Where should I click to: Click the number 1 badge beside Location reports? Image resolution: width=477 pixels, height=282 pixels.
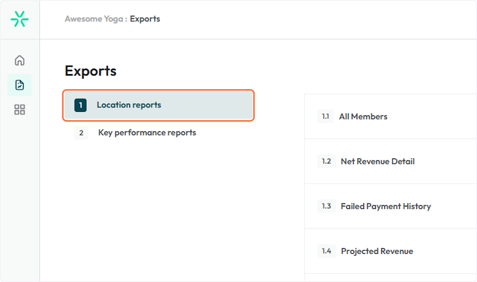coord(80,105)
